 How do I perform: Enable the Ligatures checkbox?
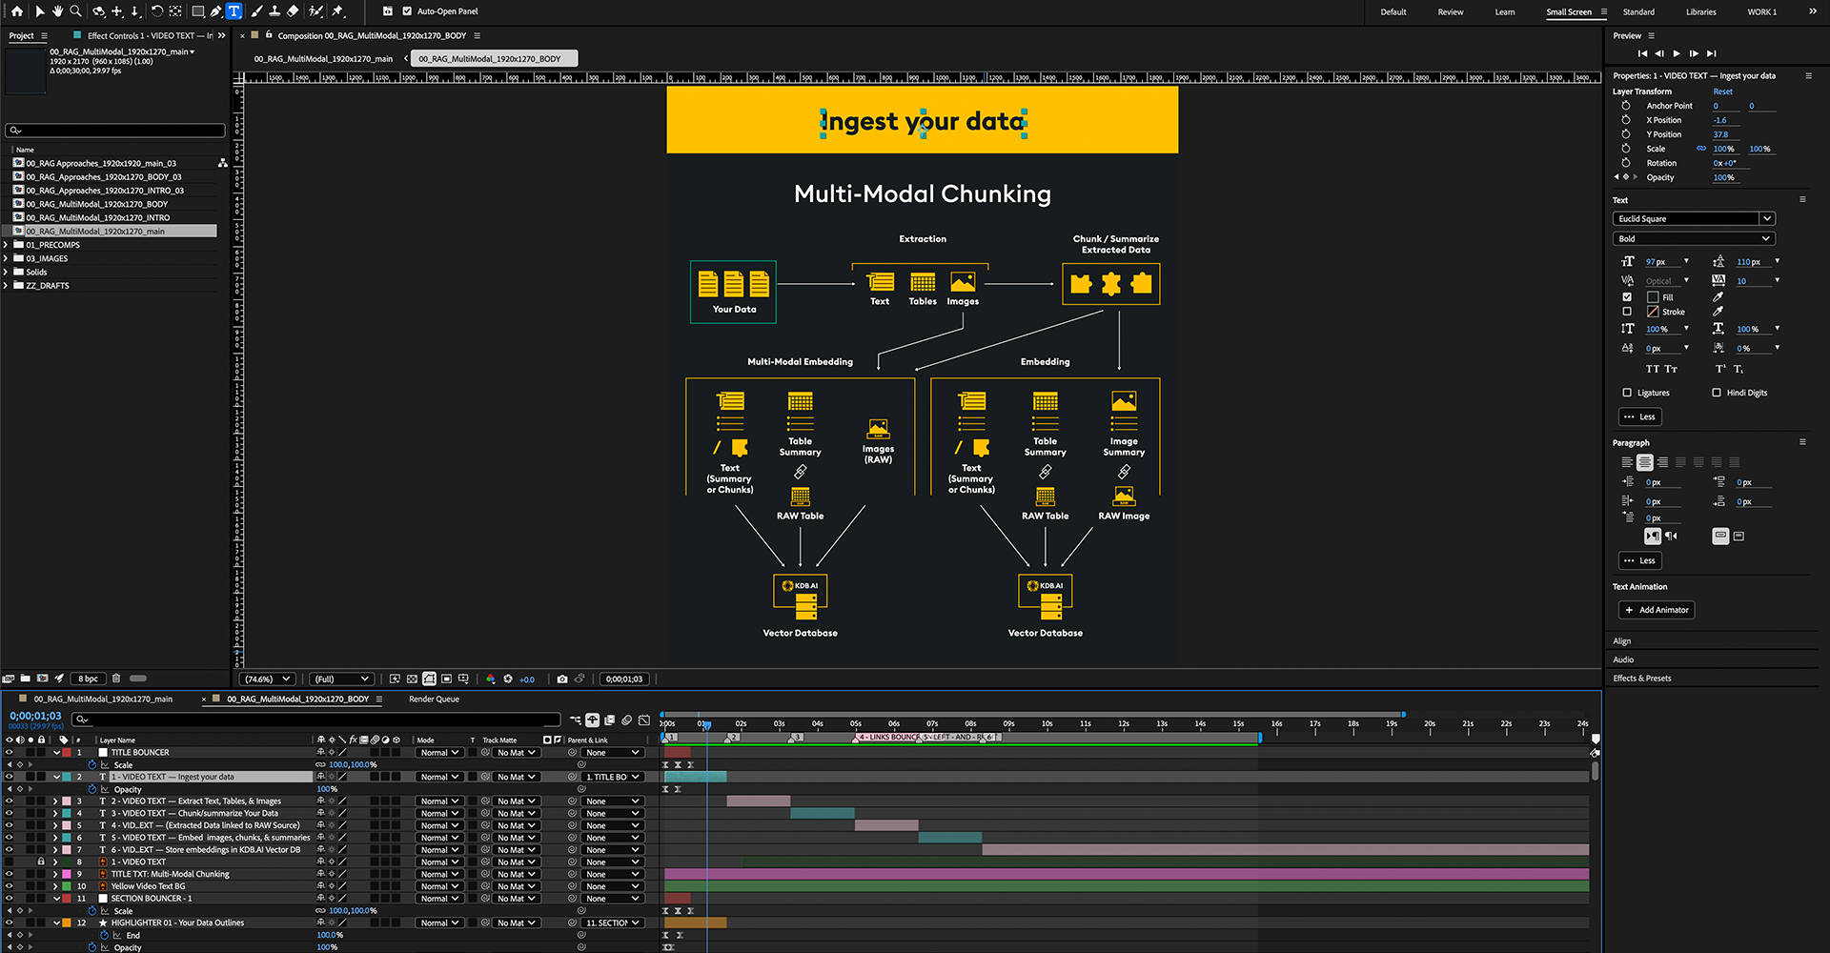click(1627, 393)
